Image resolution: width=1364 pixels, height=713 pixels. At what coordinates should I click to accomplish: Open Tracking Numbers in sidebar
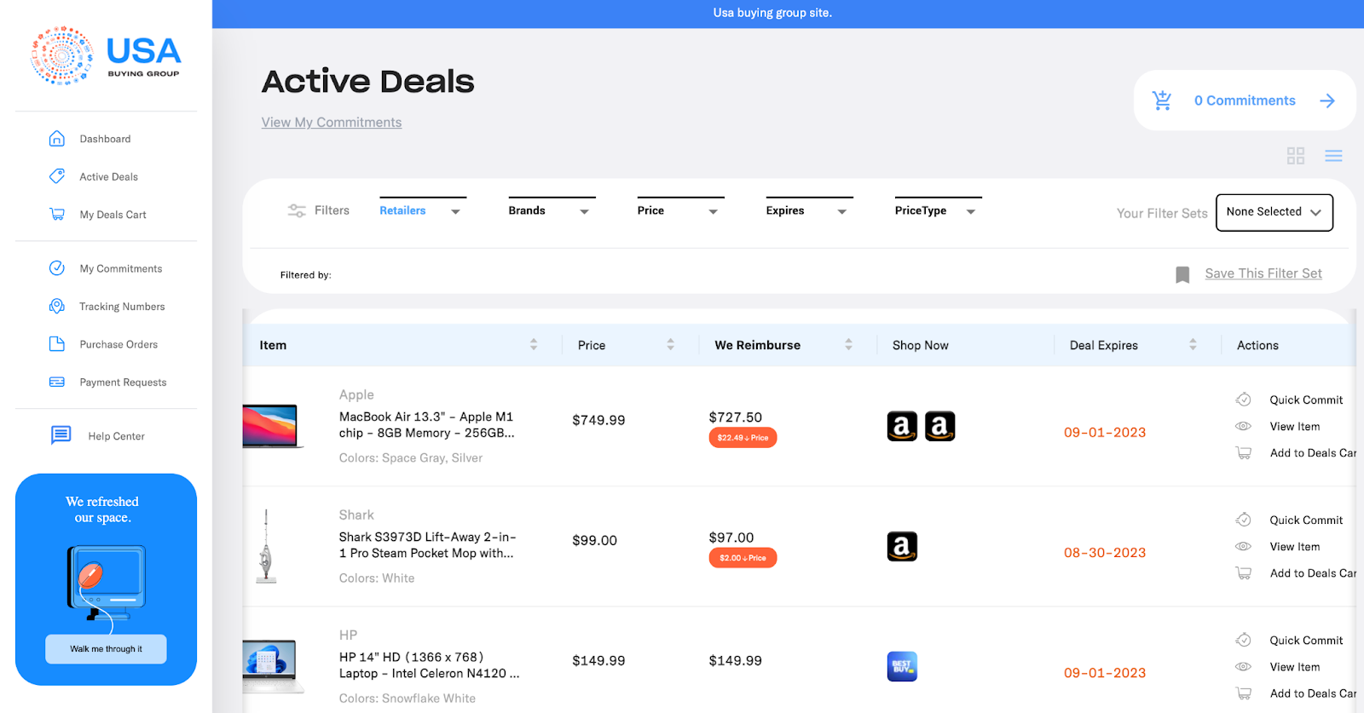(122, 306)
